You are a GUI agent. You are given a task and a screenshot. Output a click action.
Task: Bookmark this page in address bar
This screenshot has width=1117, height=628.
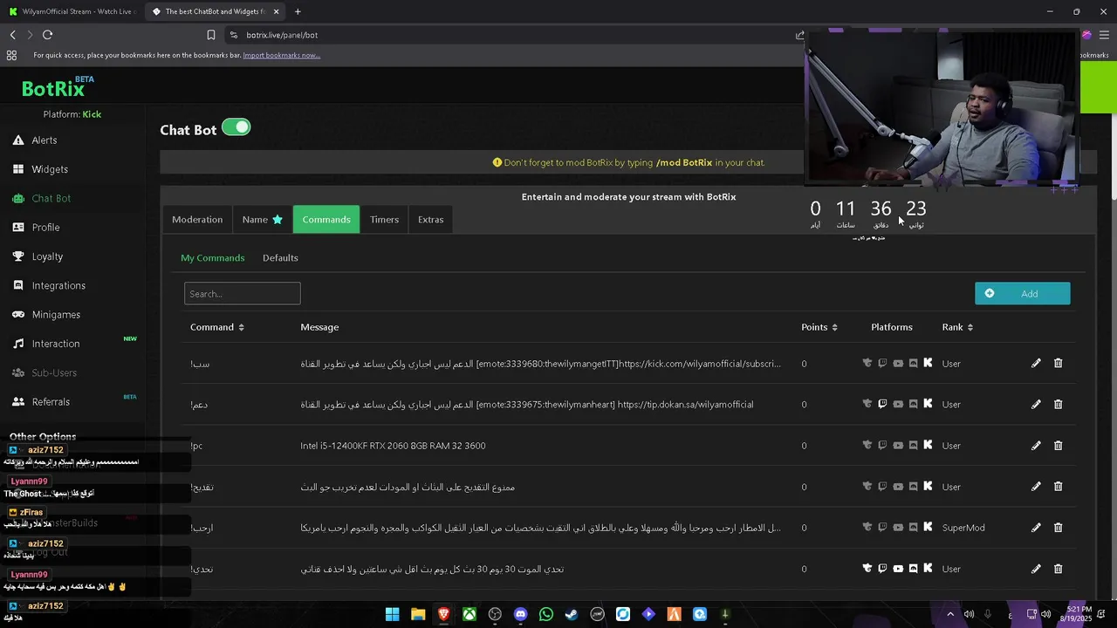tap(211, 35)
